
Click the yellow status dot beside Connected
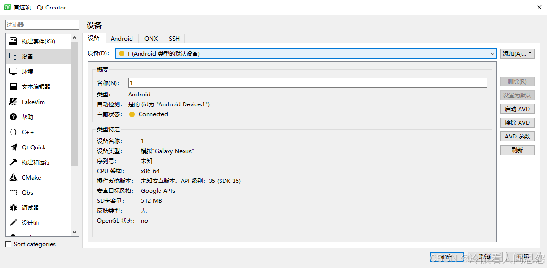(132, 114)
